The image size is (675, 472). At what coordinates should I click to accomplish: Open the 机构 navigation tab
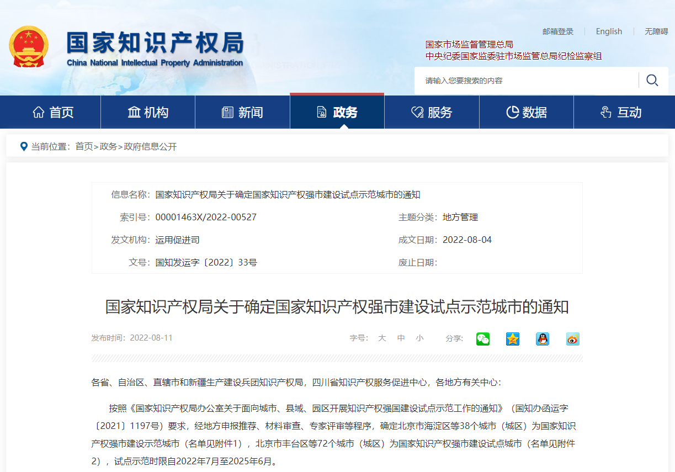[x=148, y=113]
